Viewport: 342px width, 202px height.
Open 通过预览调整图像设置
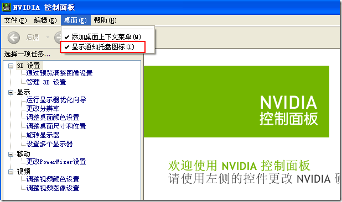click(59, 73)
